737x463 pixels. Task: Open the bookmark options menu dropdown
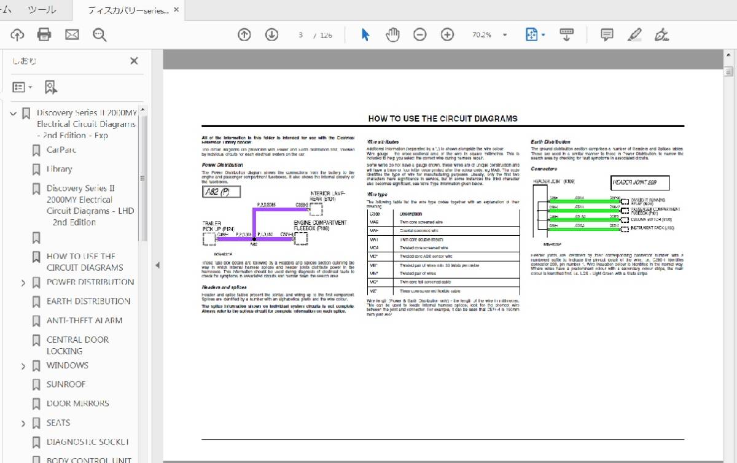click(x=23, y=87)
